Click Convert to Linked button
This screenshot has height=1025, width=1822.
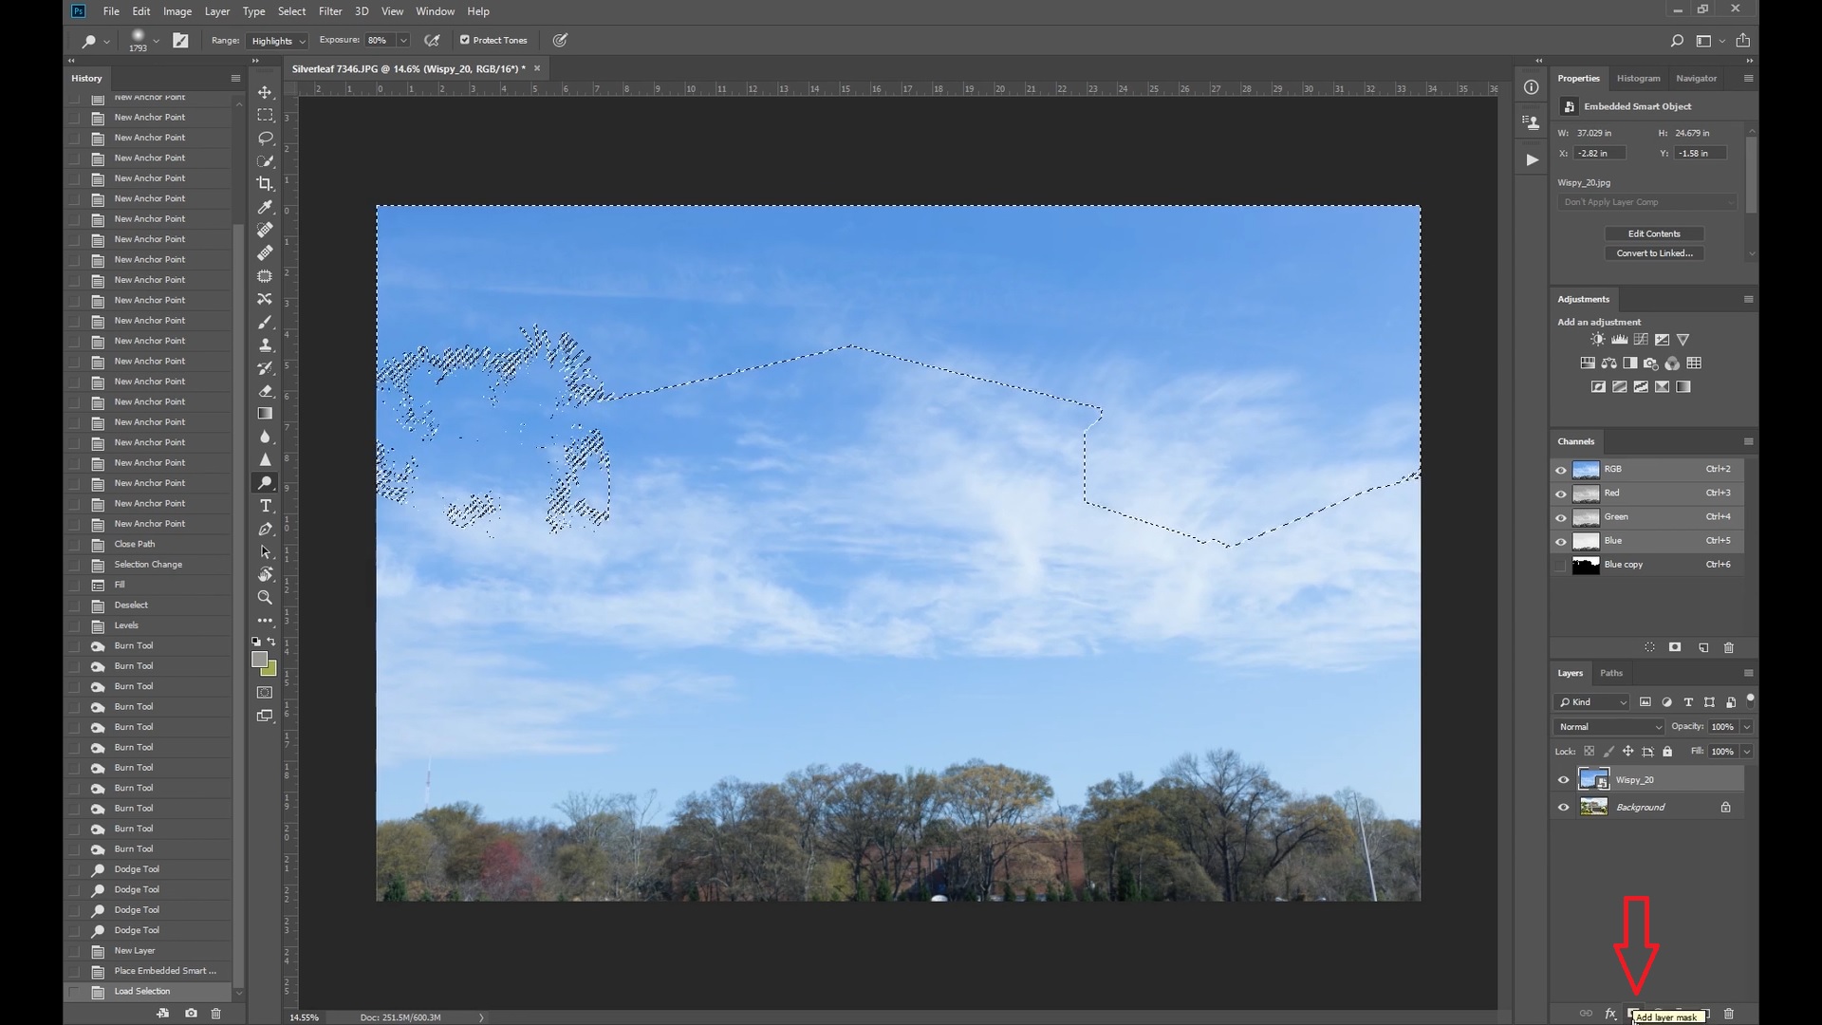click(1654, 253)
